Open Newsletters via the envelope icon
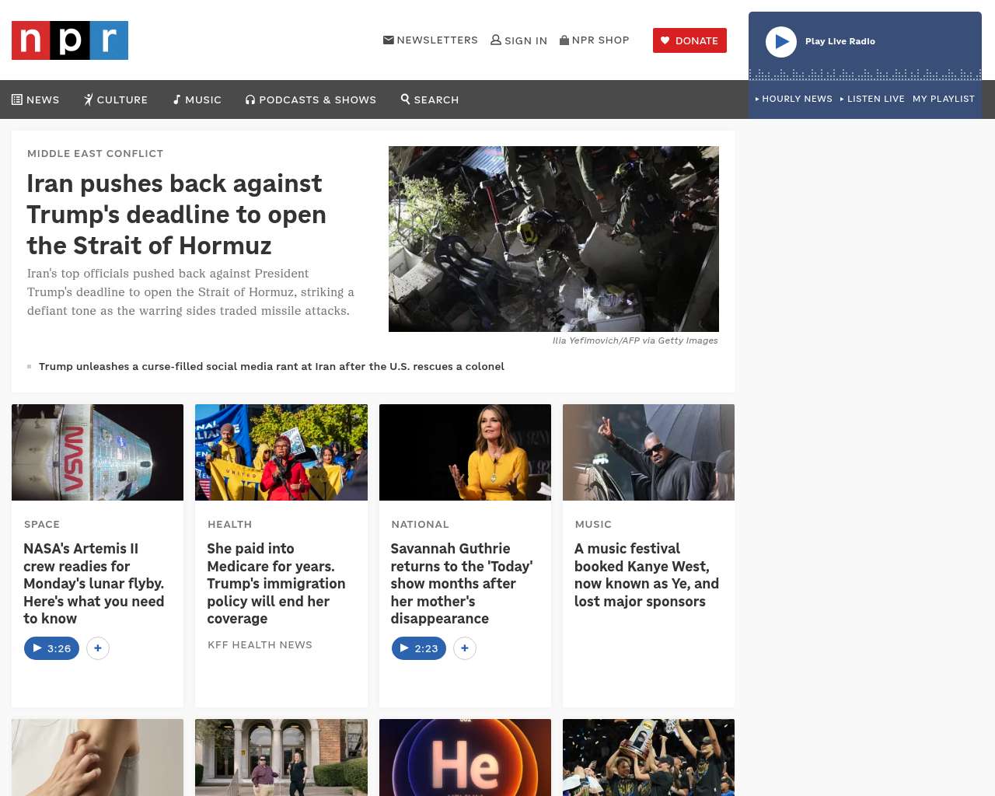Viewport: 995px width, 796px height. 389,40
